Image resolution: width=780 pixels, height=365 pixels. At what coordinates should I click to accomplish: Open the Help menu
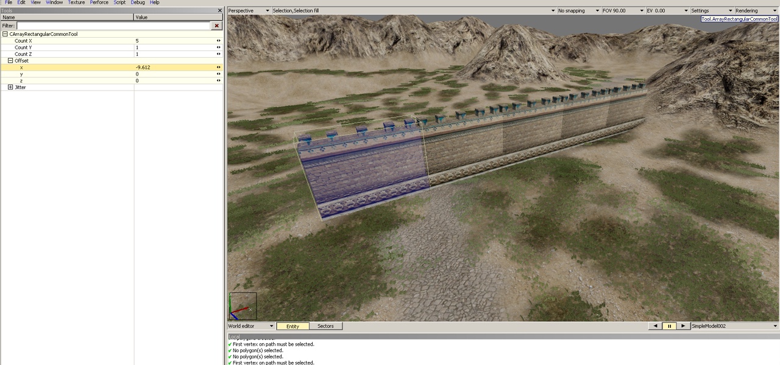[x=155, y=2]
